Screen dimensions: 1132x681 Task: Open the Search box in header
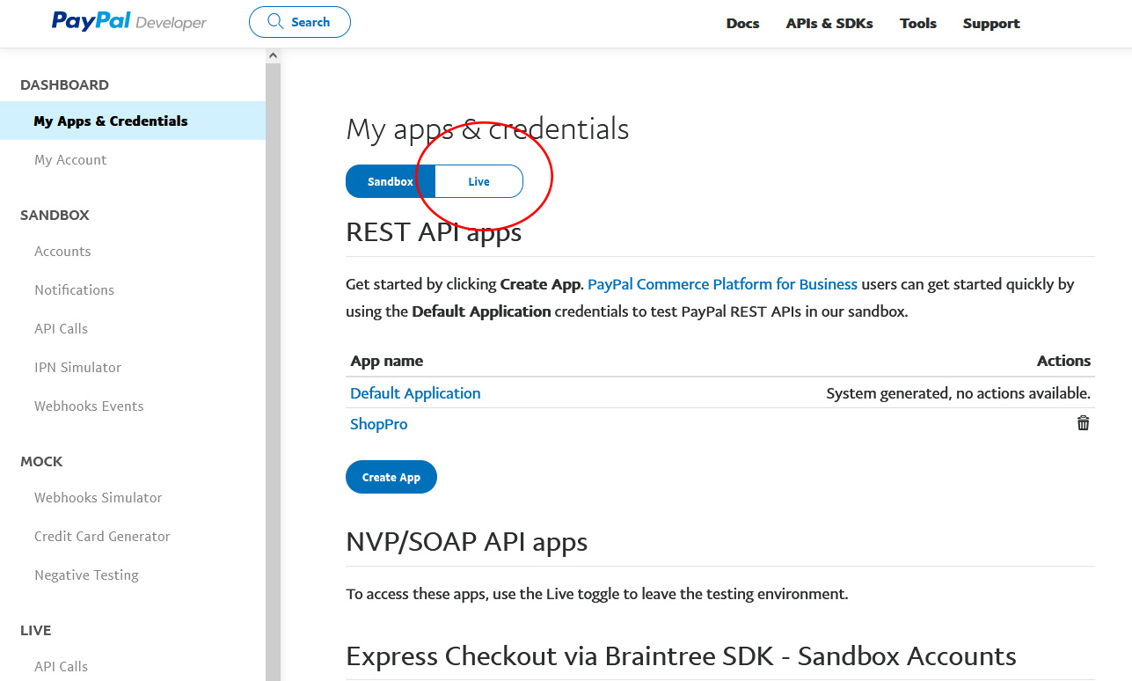coord(300,22)
